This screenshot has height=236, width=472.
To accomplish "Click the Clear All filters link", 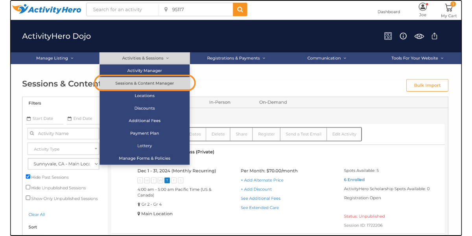I will pyautogui.click(x=37, y=215).
